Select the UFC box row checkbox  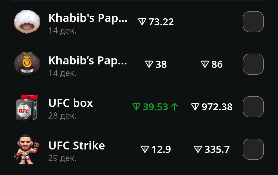(x=253, y=107)
